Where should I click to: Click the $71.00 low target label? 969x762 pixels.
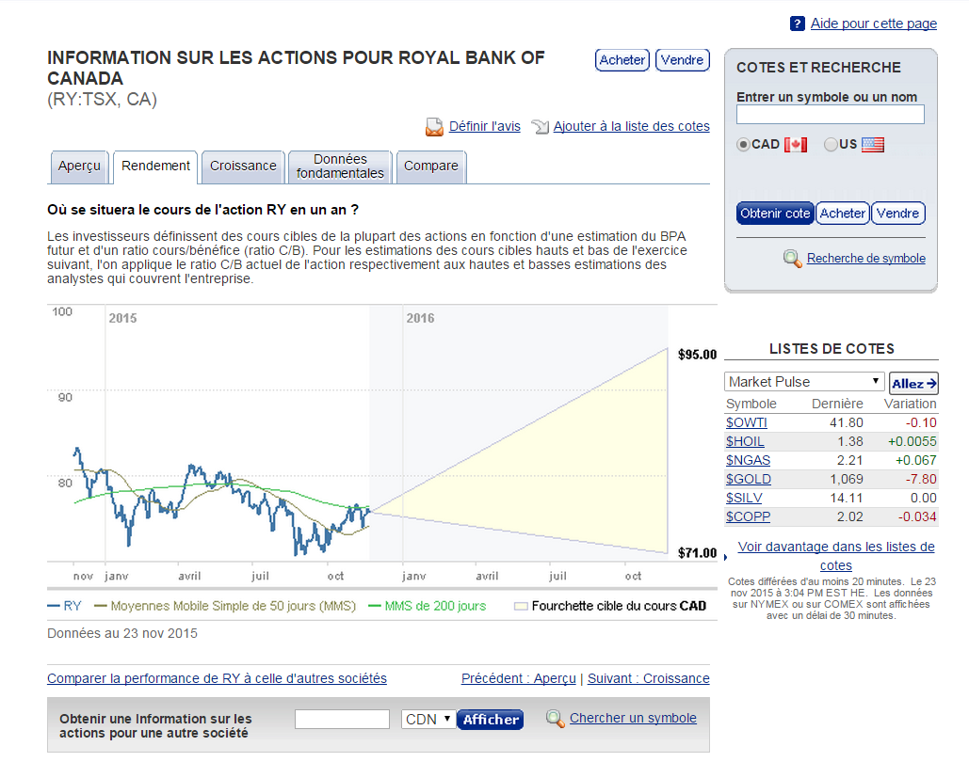[697, 552]
